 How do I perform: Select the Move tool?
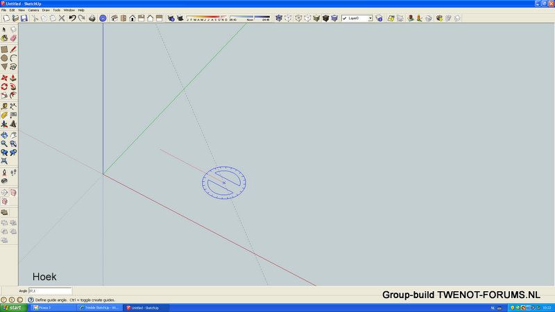tap(4, 78)
